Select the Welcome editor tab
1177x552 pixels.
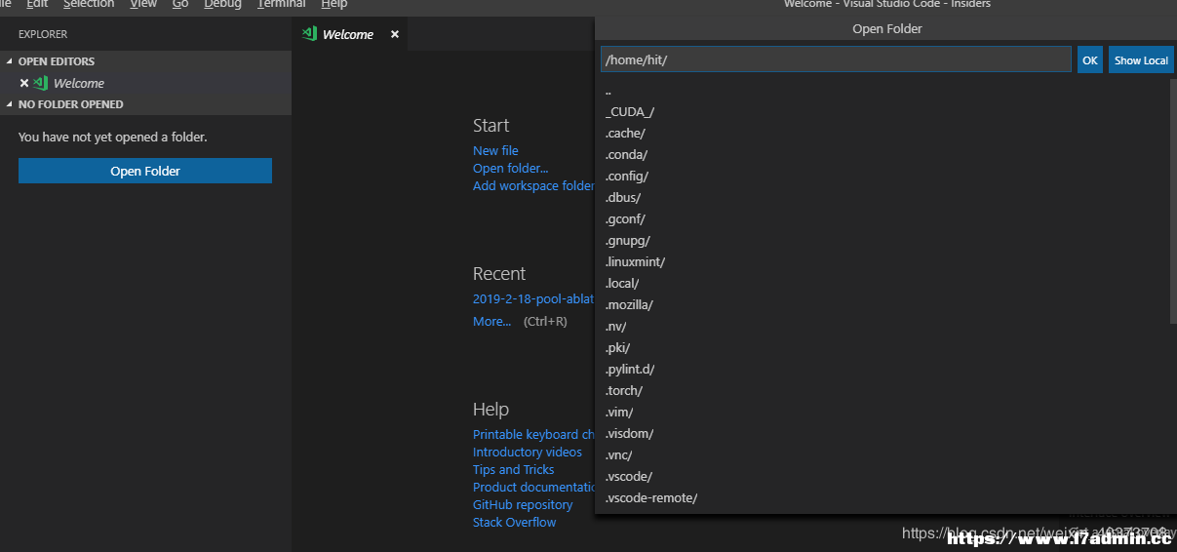tap(349, 34)
